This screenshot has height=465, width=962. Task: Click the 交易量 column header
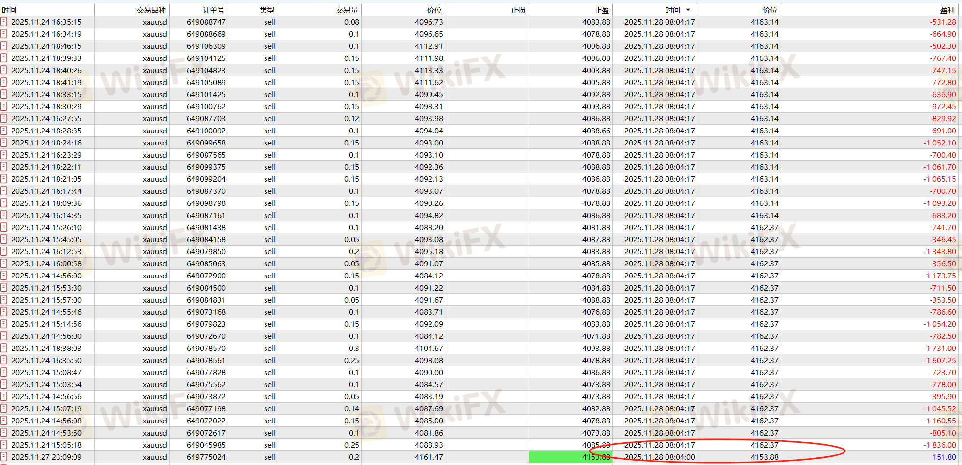click(347, 10)
